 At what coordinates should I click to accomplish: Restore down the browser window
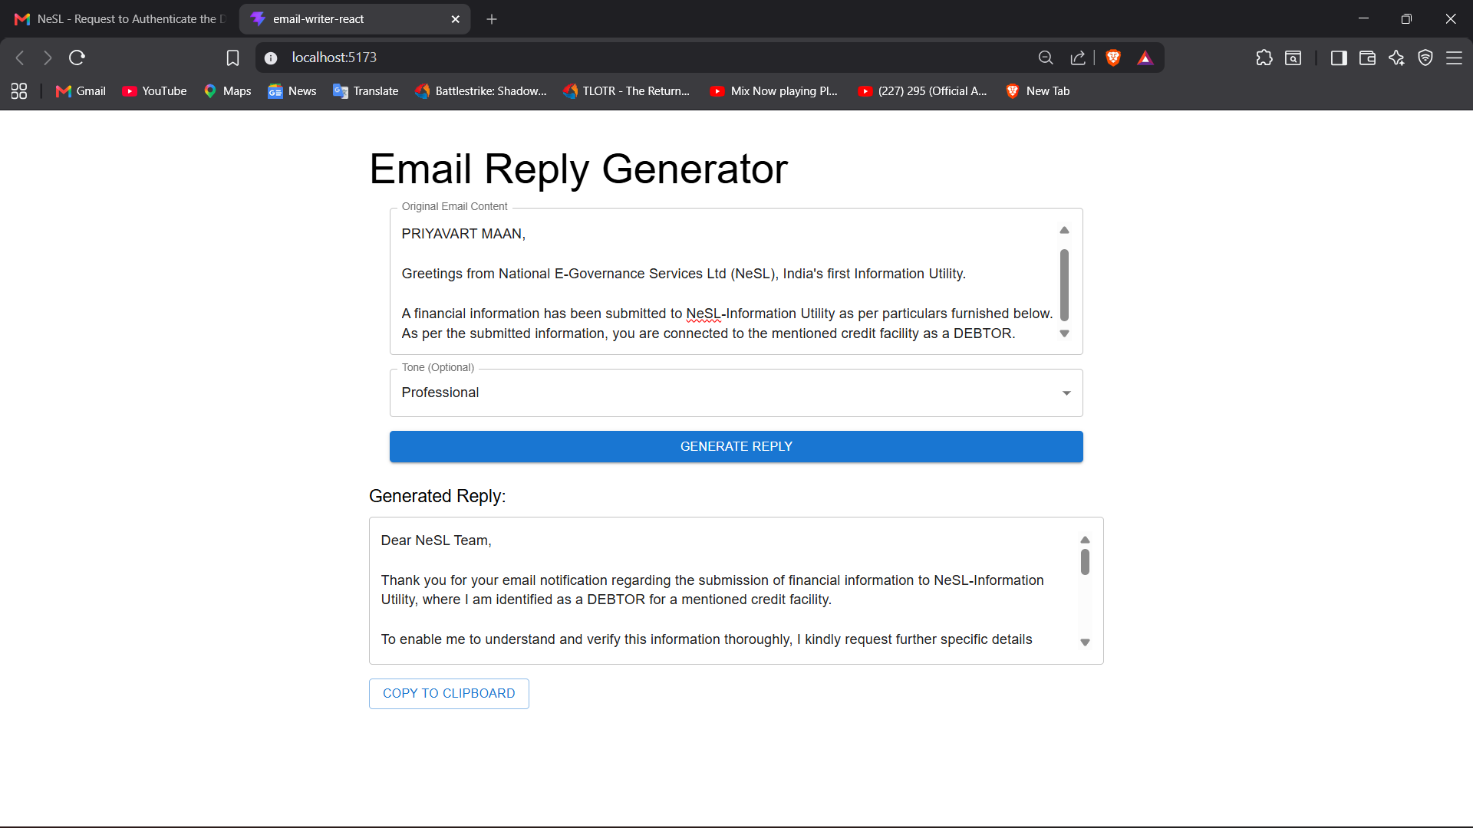click(x=1406, y=18)
